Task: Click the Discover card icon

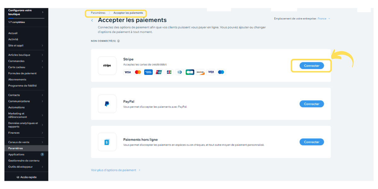Action: (200, 72)
